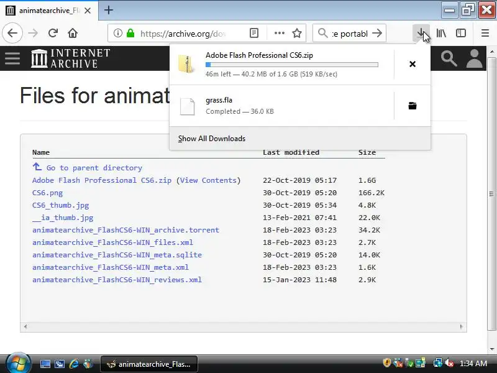The height and width of the screenshot is (373, 497).
Task: Click the archive.org URL field
Action: point(183,34)
